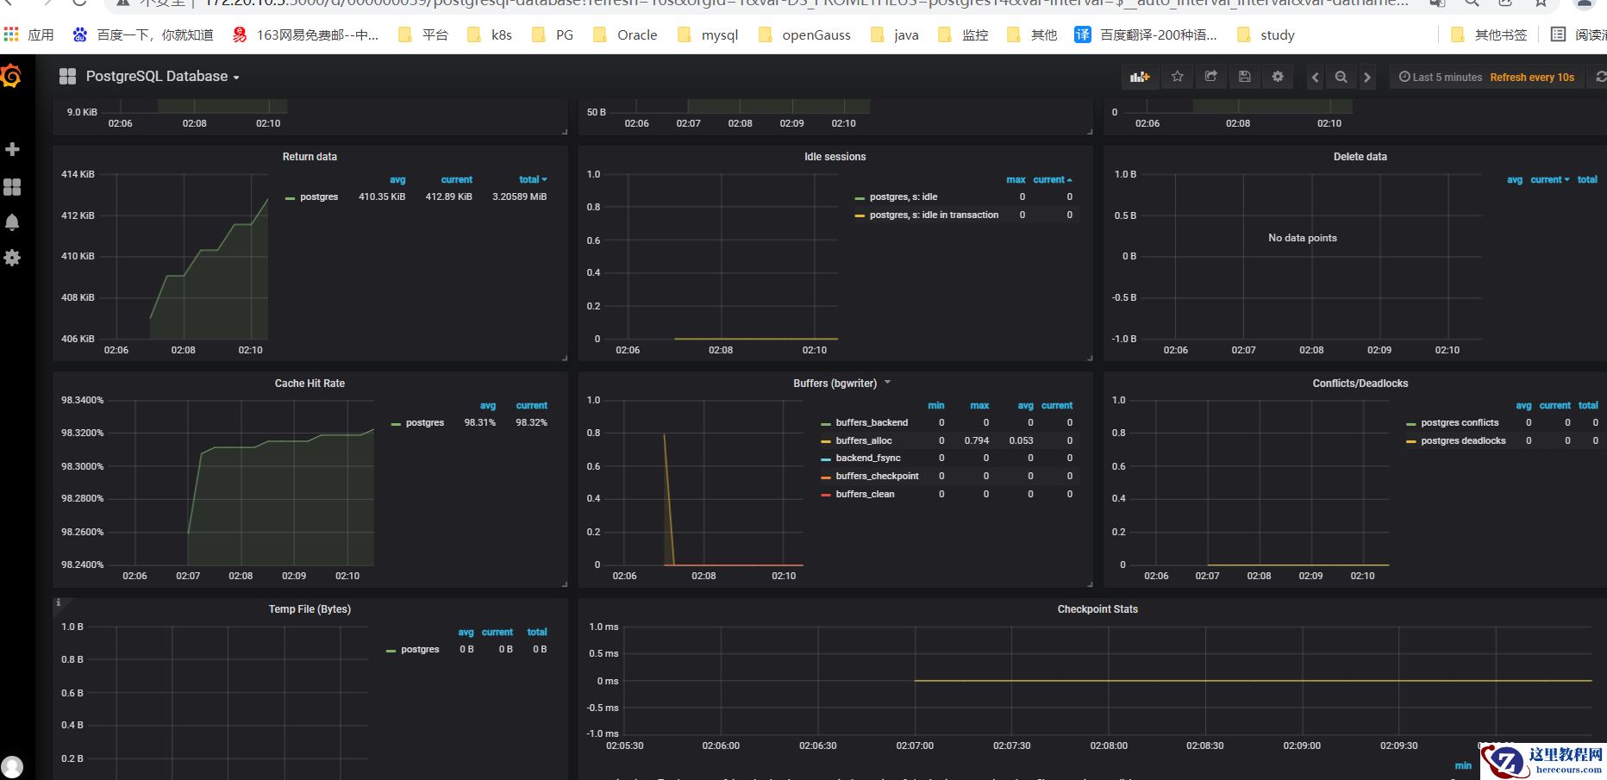This screenshot has height=780, width=1607.
Task: Save the dashboard with disk icon
Action: tap(1244, 77)
